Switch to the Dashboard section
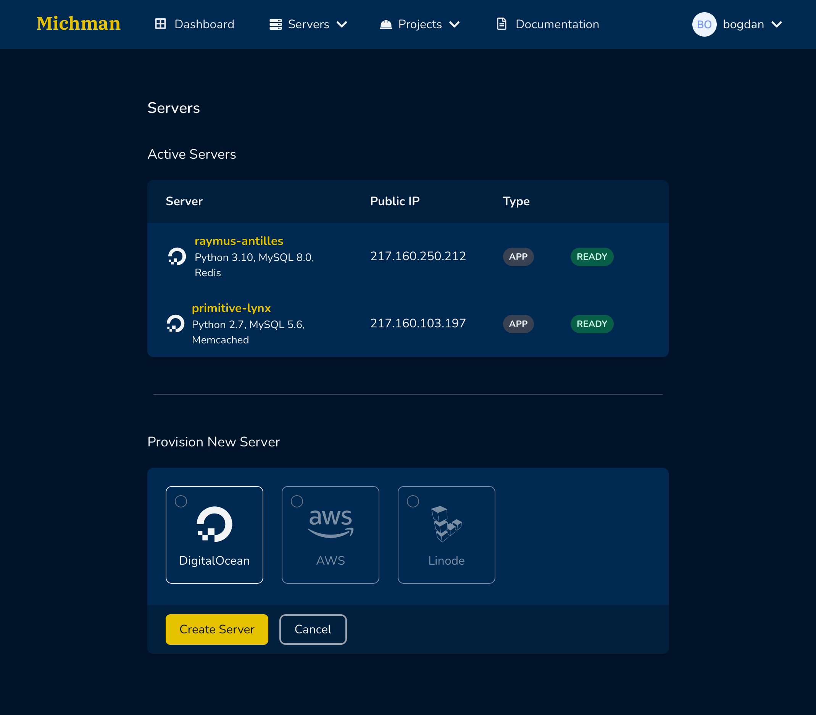Image resolution: width=816 pixels, height=715 pixels. (204, 24)
